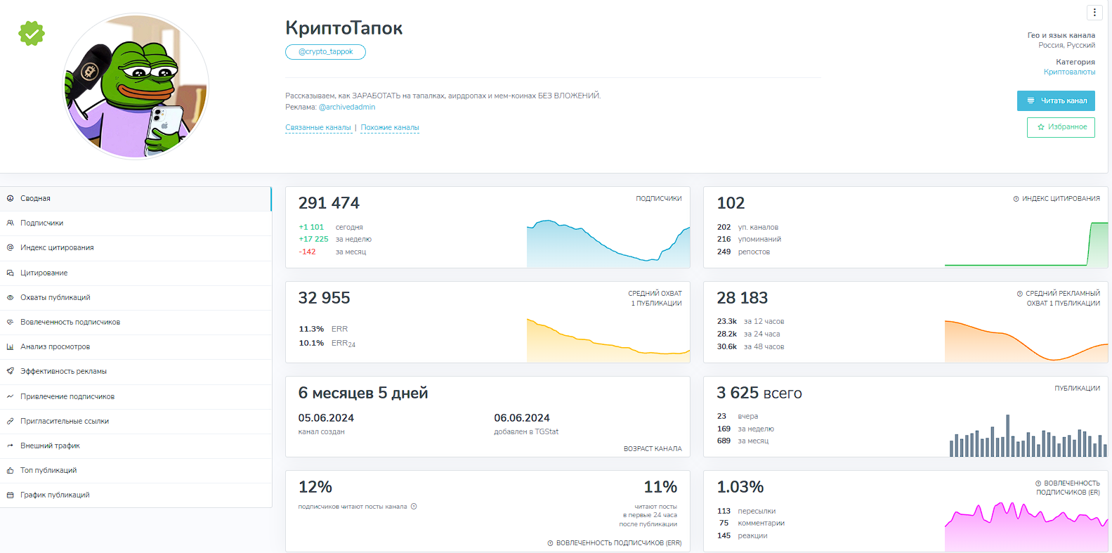The image size is (1112, 553).
Task: Click the '3 625 всего' publications total
Action: coord(759,393)
